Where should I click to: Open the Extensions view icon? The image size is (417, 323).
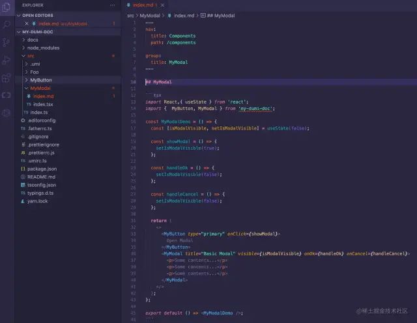6,78
